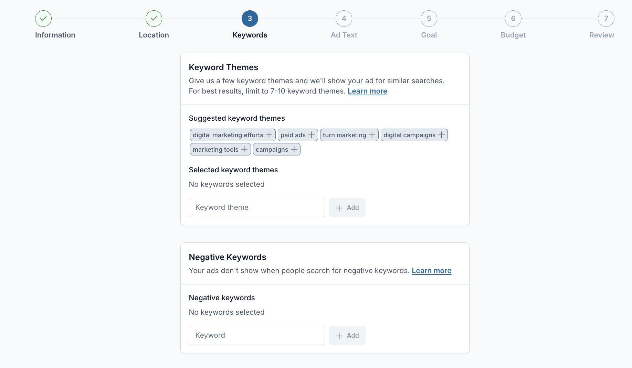Click into the negative Keyword input box

tap(257, 335)
